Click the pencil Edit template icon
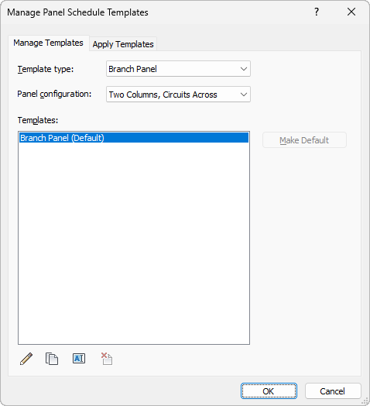 point(26,359)
